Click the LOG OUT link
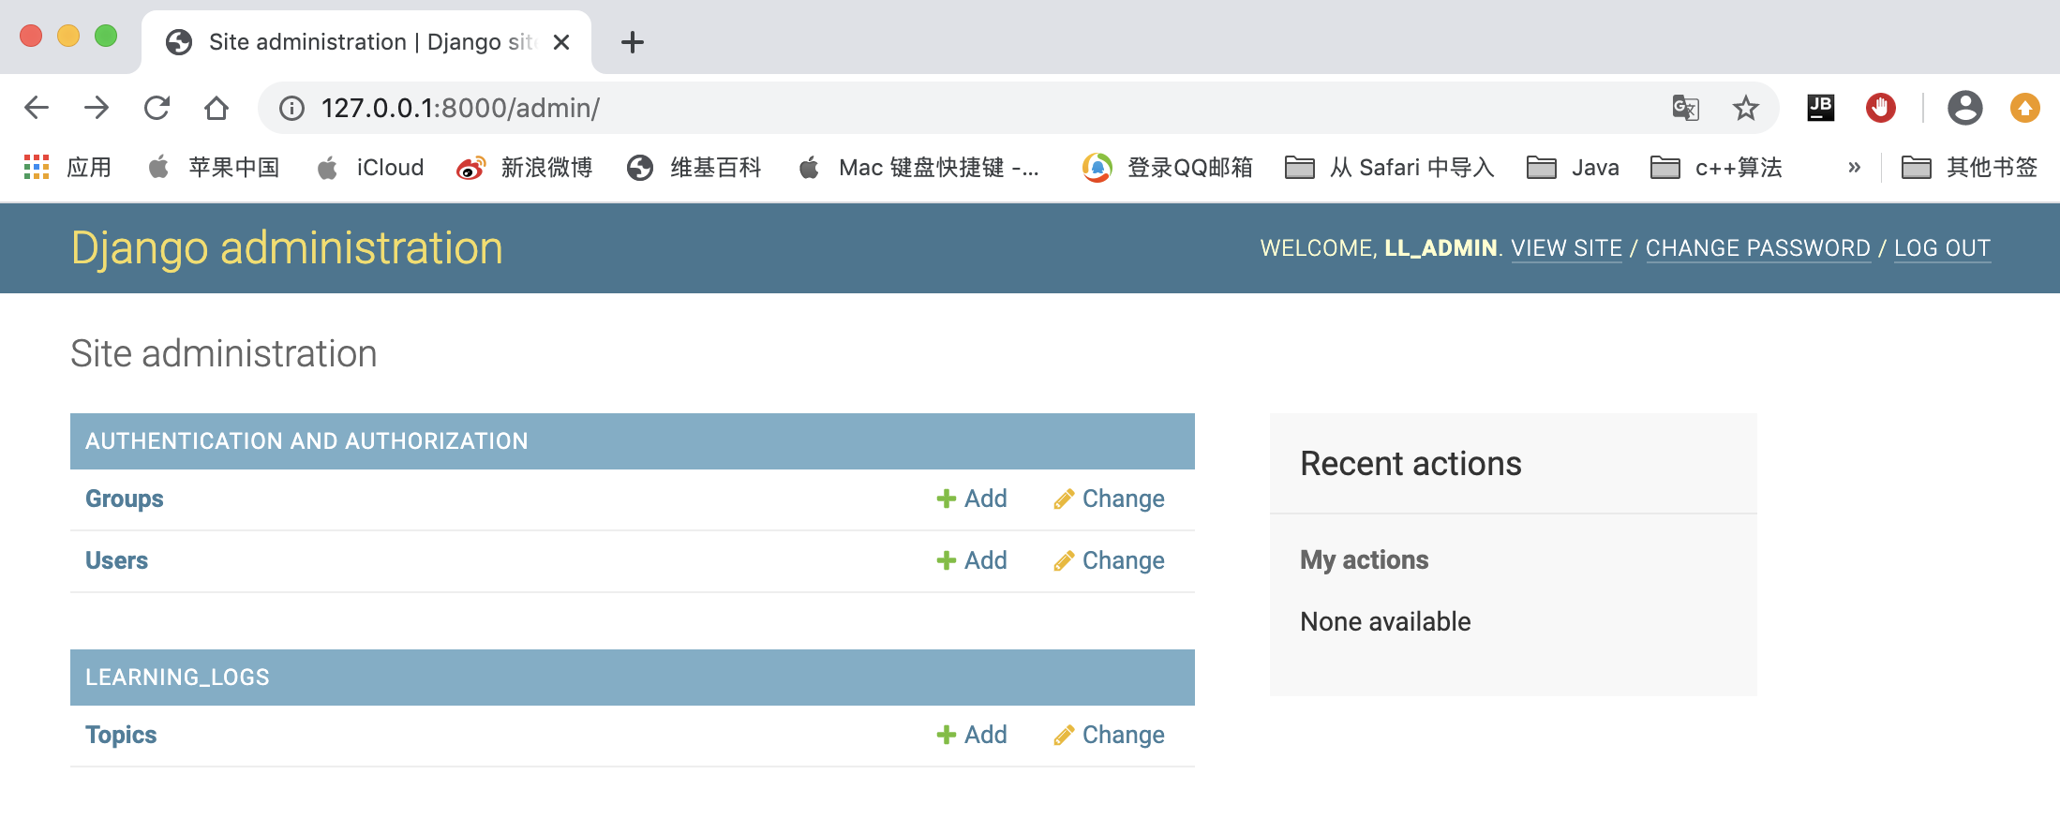Viewport: 2060px width, 834px height. click(1942, 248)
